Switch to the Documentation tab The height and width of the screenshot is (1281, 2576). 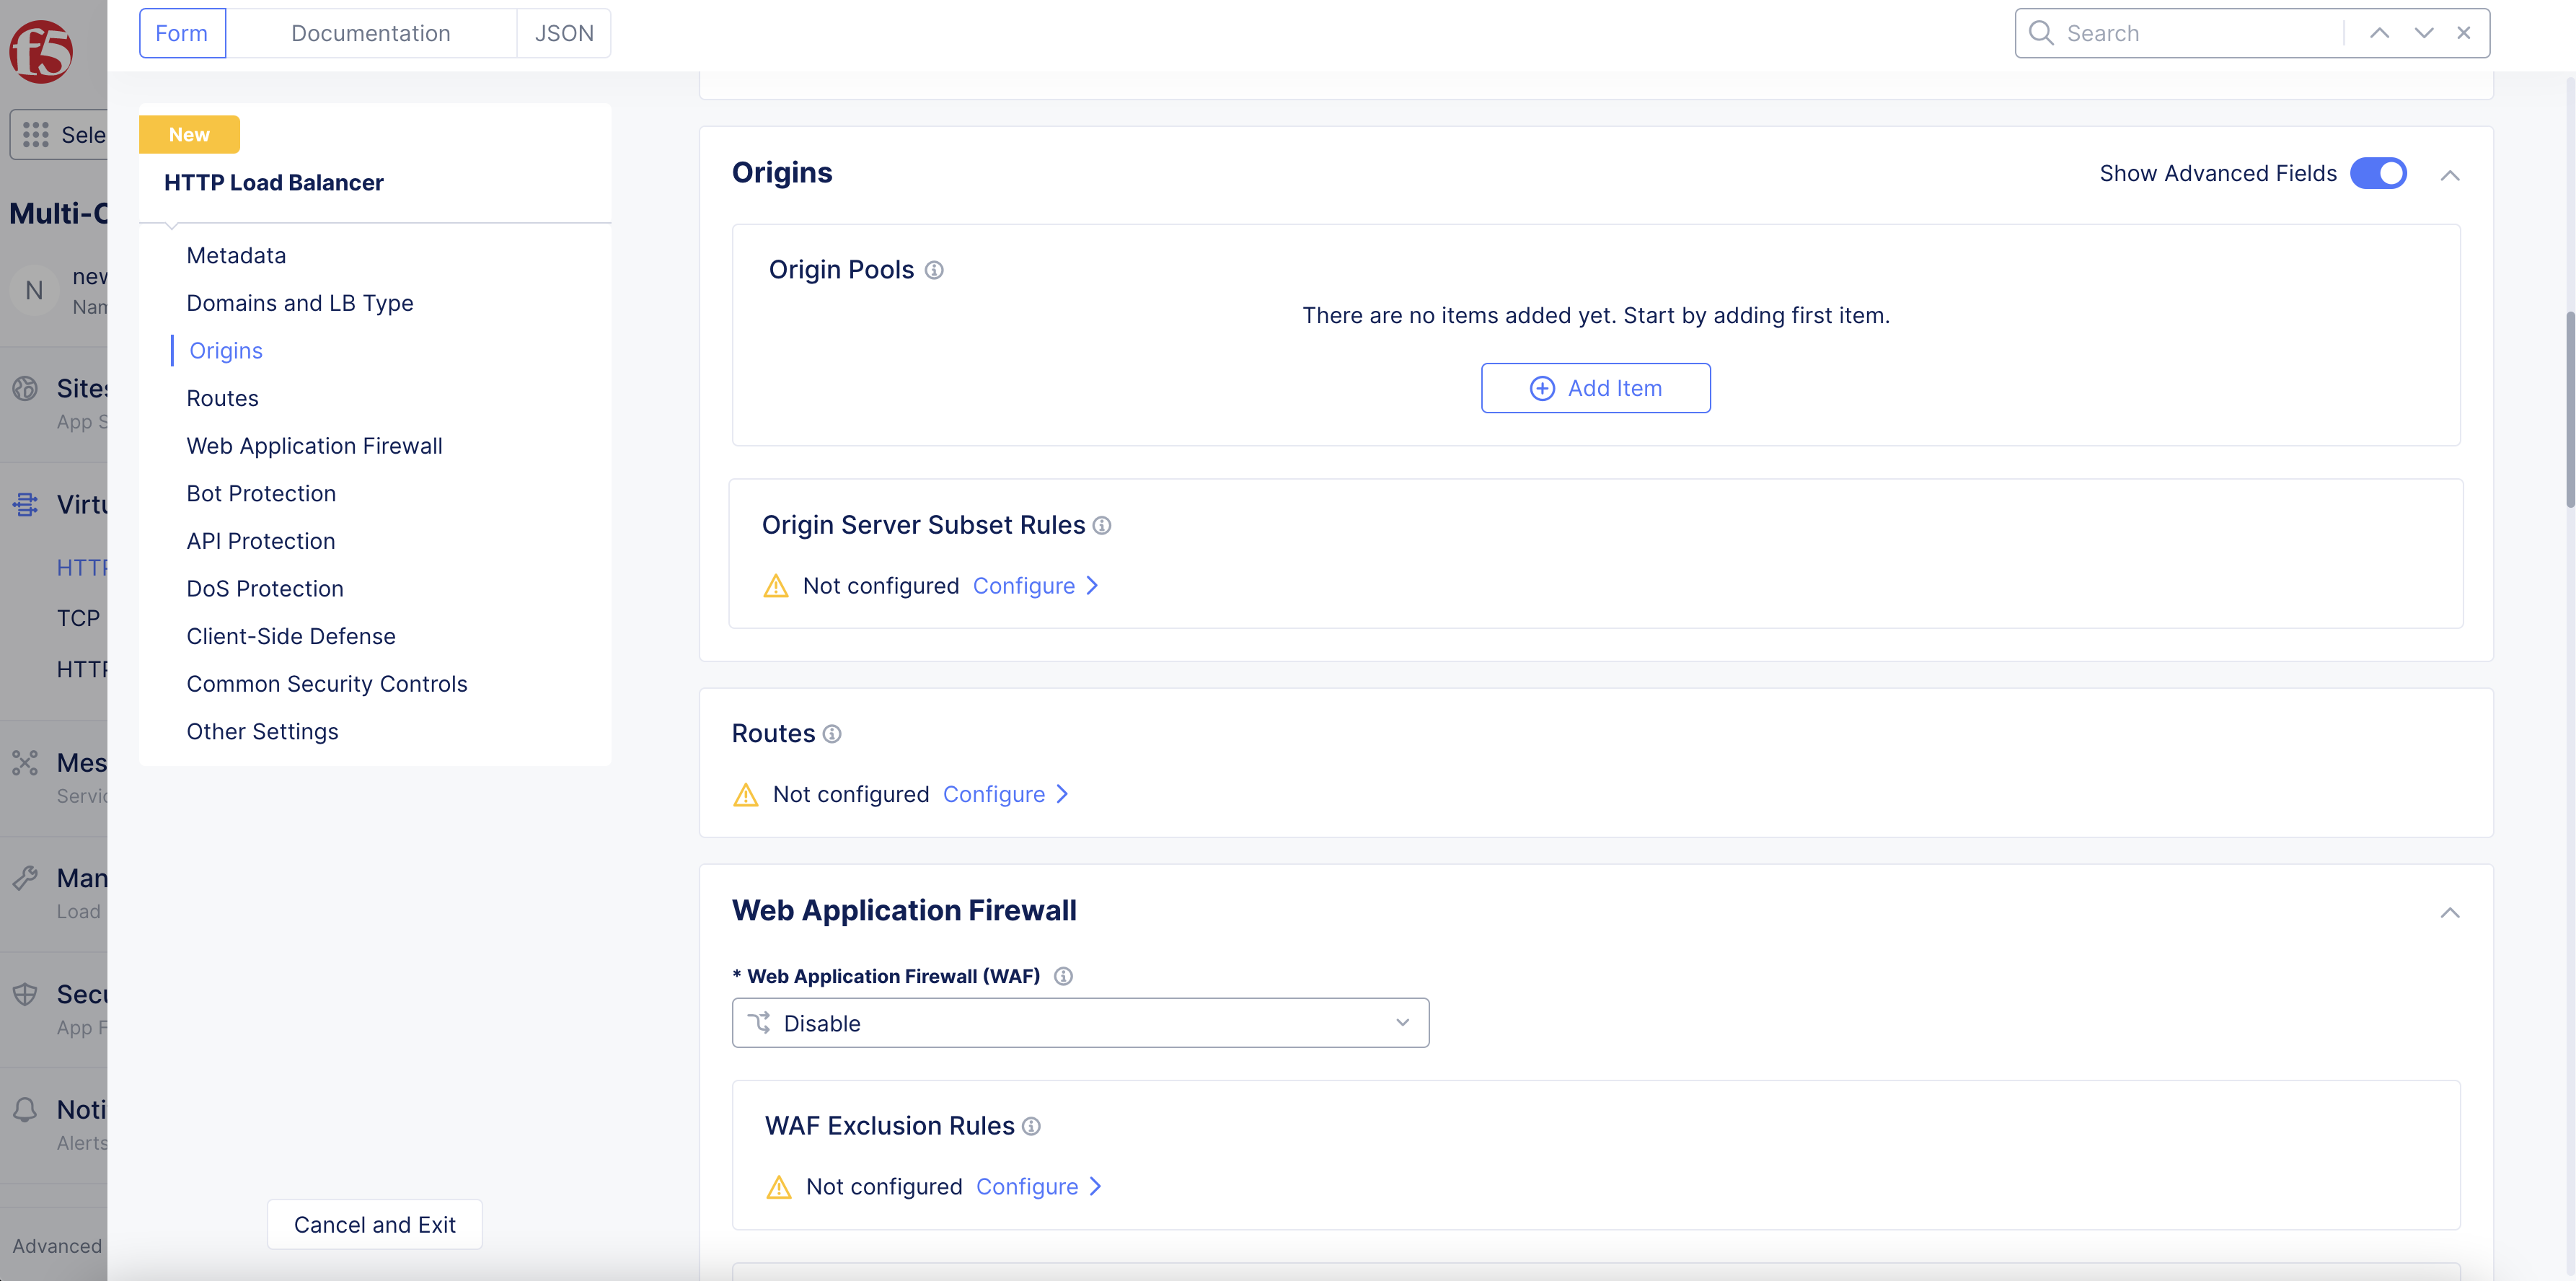(x=371, y=33)
